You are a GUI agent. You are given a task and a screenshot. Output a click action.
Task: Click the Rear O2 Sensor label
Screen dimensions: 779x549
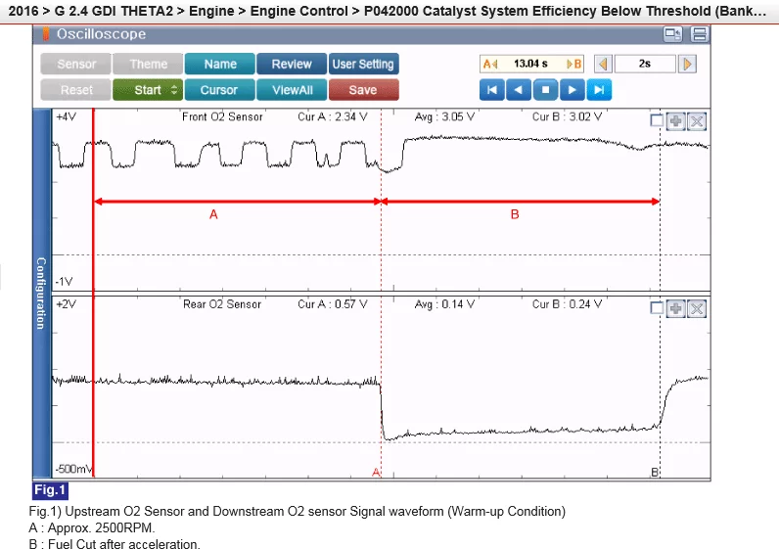coord(222,304)
